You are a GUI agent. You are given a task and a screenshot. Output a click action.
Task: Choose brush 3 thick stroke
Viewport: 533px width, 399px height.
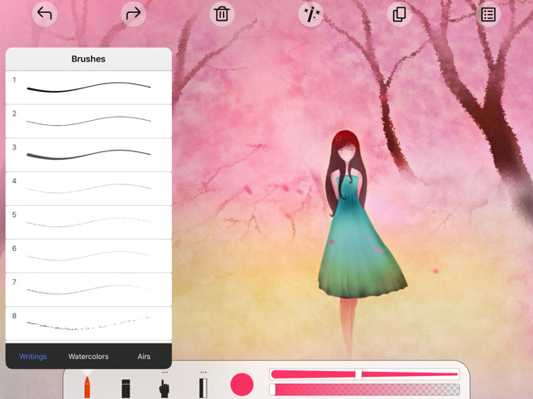(x=89, y=154)
